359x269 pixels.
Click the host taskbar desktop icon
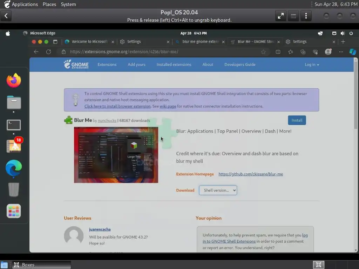[4, 265]
